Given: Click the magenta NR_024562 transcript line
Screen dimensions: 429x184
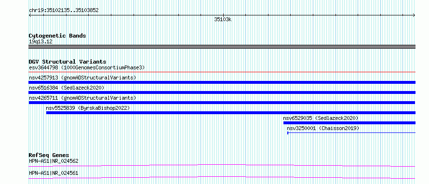Looking at the screenshot, I should tap(222, 165).
